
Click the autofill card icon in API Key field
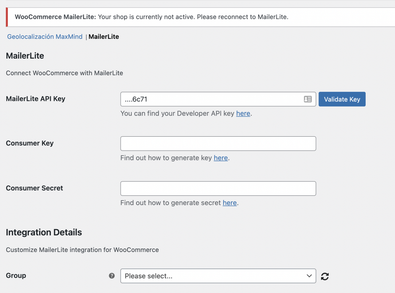coord(308,99)
